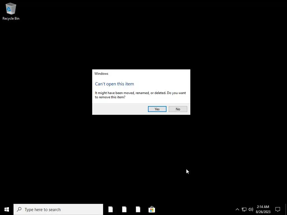287x215 pixels.
Task: Click the Show desktop strip at taskbar edge
Action: tap(286, 209)
